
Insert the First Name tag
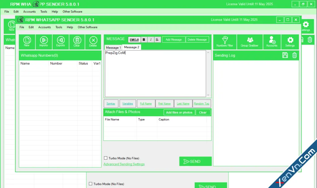[x=164, y=104]
